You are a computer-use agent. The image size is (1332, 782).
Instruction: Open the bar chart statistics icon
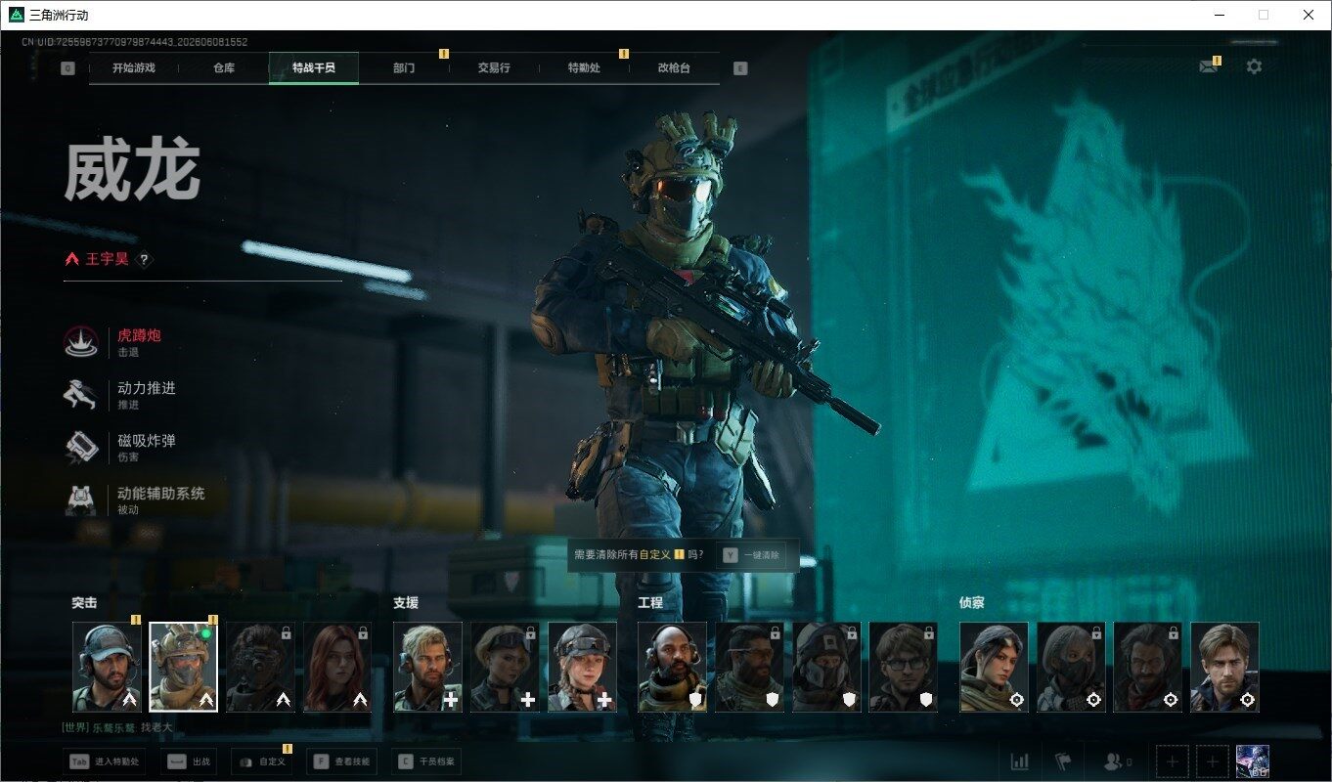[1019, 761]
